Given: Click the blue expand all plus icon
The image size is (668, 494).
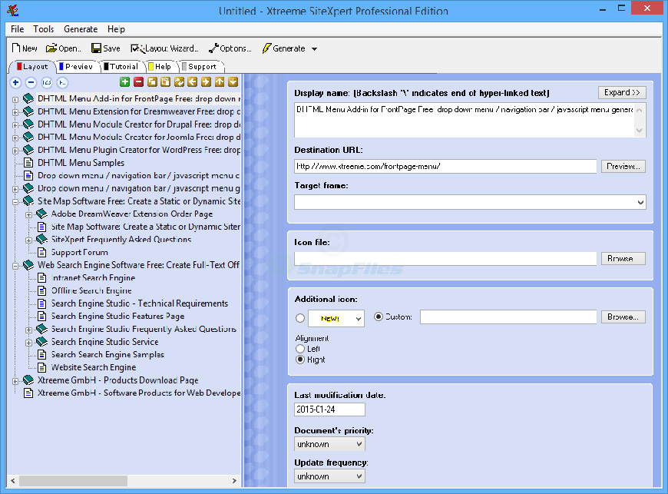Looking at the screenshot, I should pyautogui.click(x=16, y=82).
